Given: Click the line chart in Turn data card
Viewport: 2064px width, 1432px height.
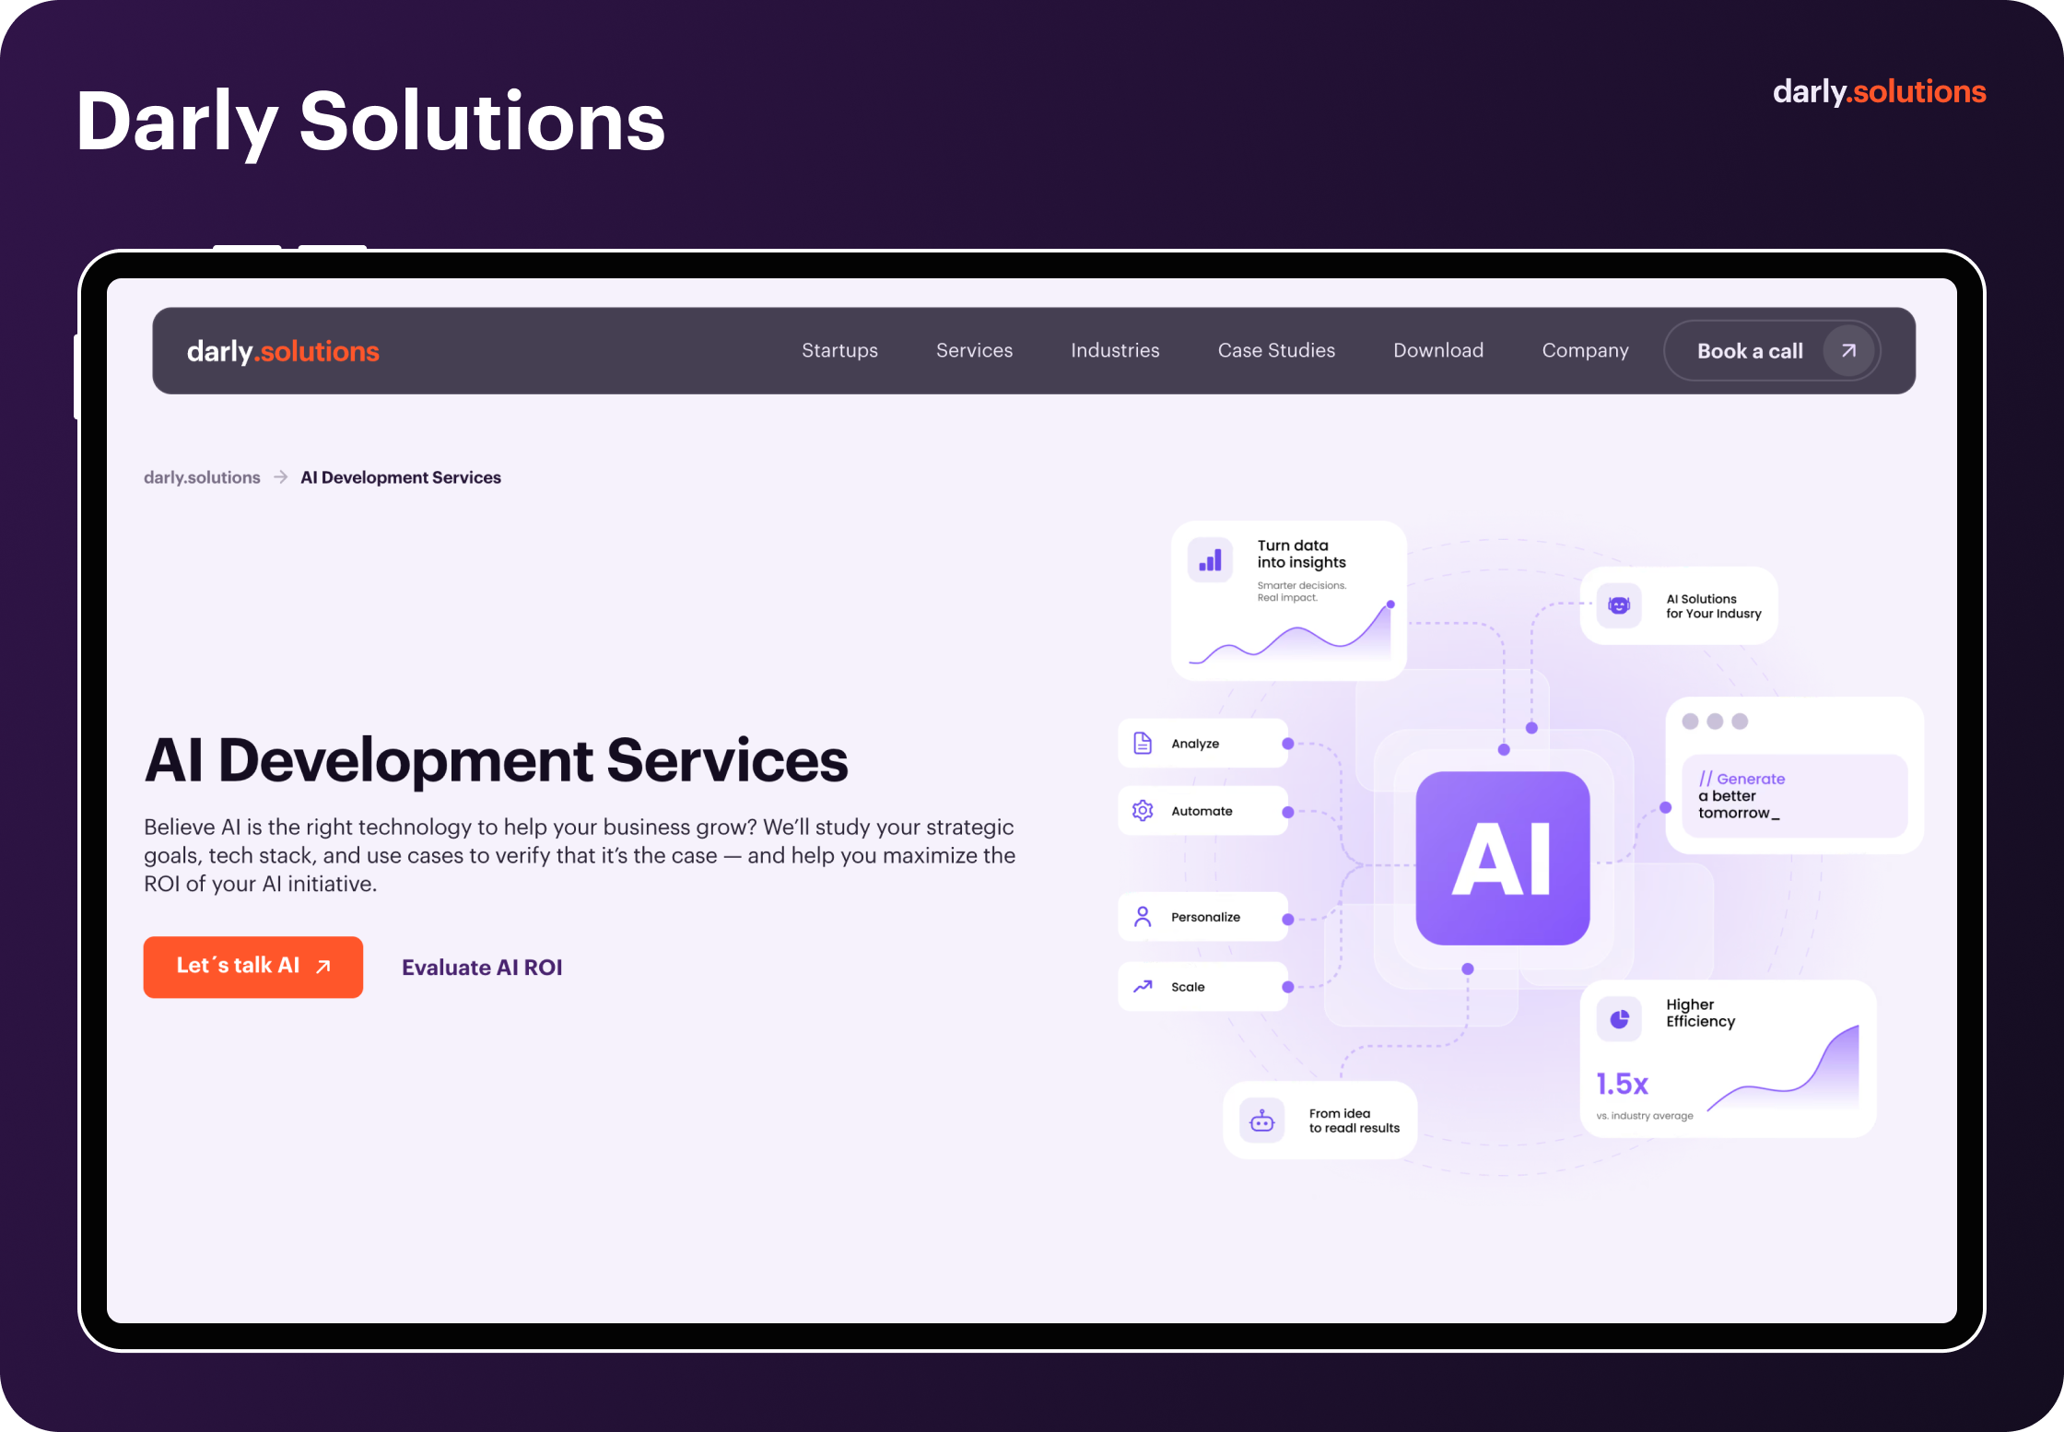Looking at the screenshot, I should pos(1292,633).
